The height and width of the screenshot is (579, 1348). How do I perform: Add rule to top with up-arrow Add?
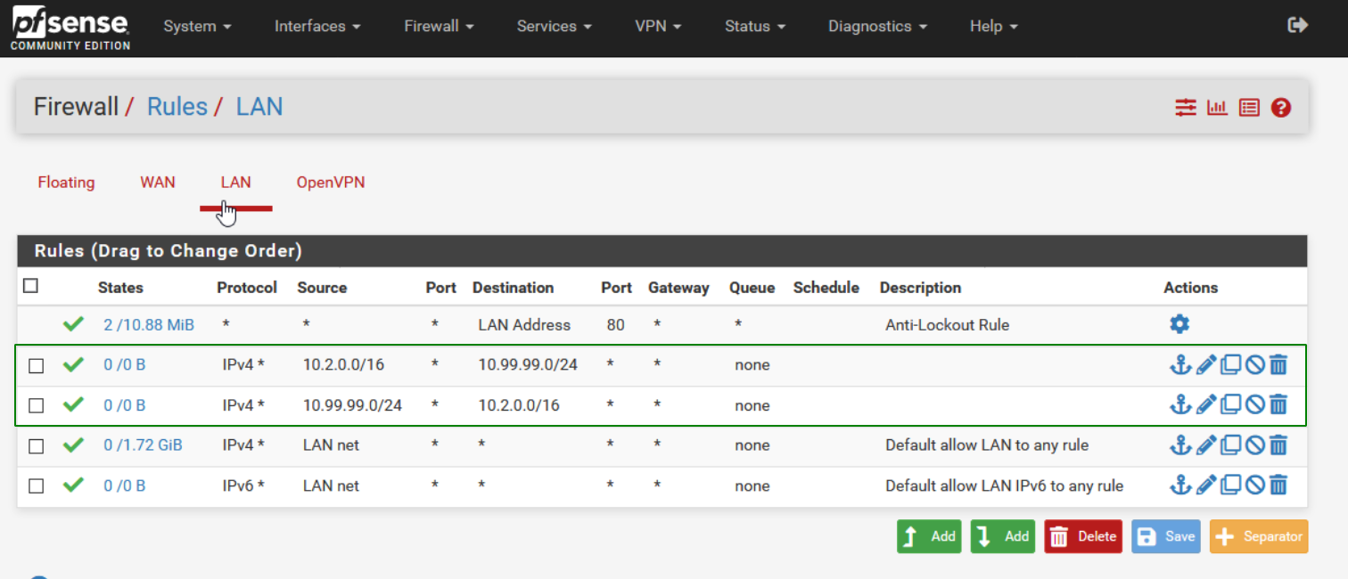click(929, 536)
